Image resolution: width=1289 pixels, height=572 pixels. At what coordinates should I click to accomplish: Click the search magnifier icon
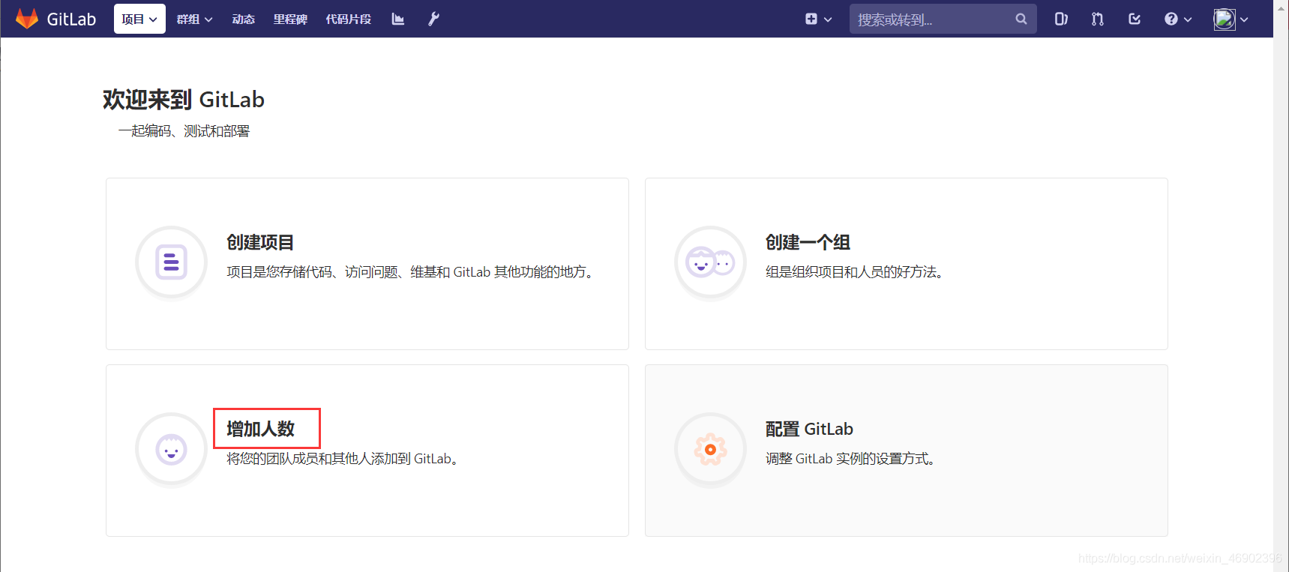click(1021, 19)
